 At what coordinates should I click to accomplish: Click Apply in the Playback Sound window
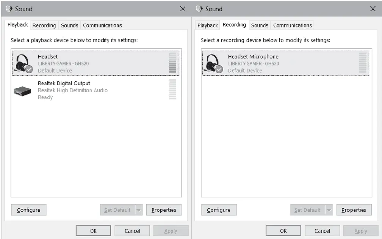tap(171, 231)
